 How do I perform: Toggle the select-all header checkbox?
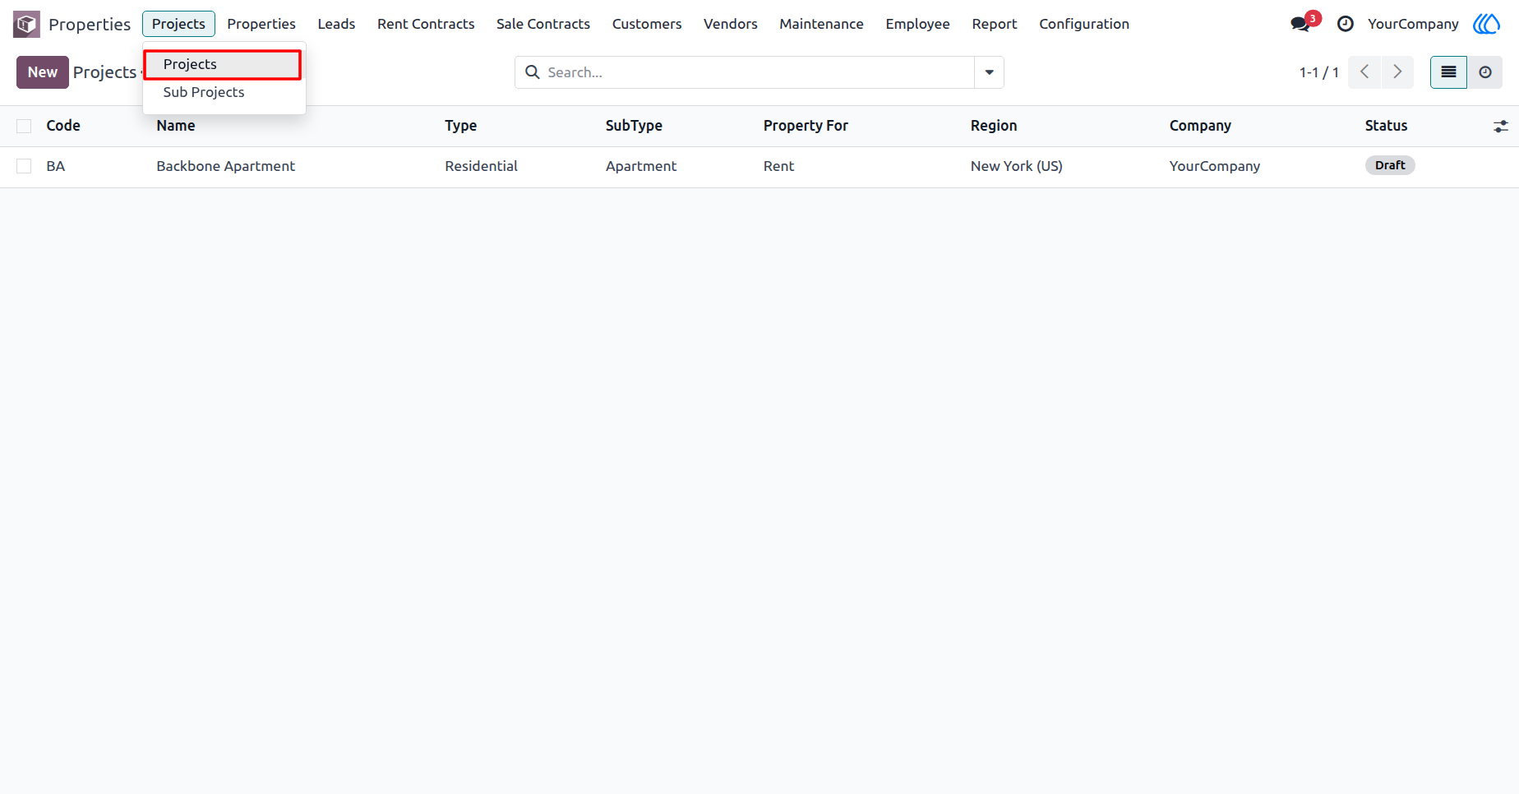tap(24, 126)
